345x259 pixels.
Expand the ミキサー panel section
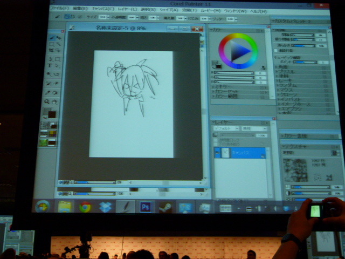click(x=222, y=87)
